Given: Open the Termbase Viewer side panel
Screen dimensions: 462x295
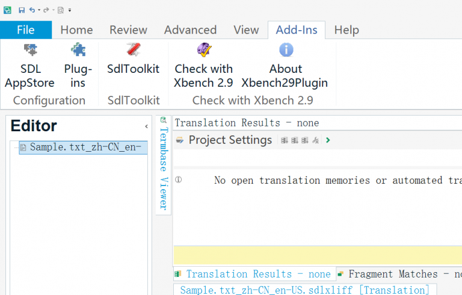Looking at the screenshot, I should click(164, 163).
